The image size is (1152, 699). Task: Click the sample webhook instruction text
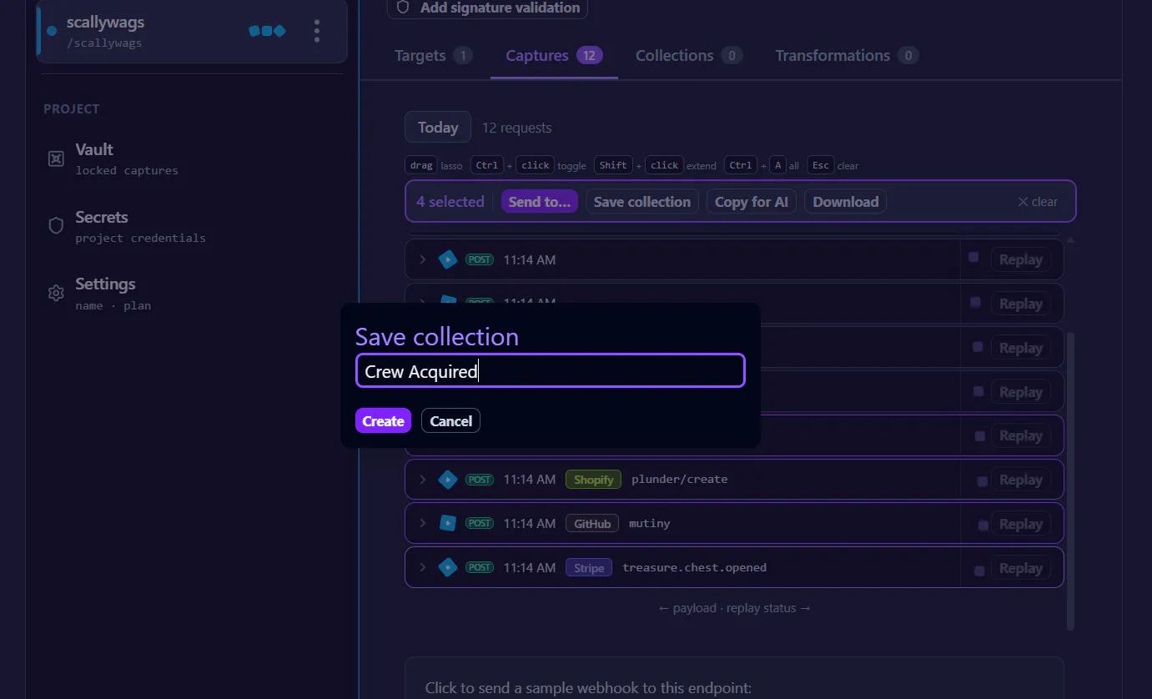588,688
